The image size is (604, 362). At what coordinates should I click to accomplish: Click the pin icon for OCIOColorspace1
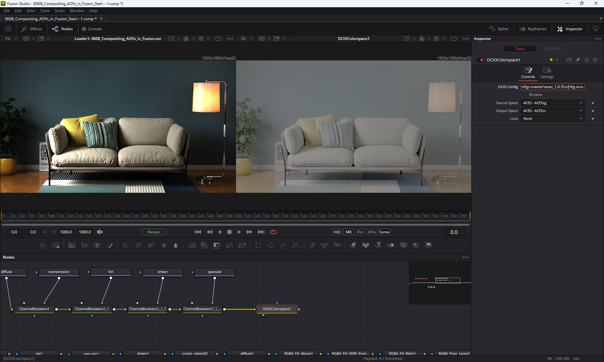pyautogui.click(x=578, y=60)
